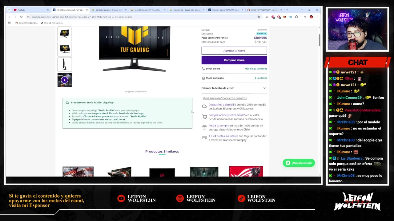Open '¿Eres empresa? Cotiza con nosotros' link
The height and width of the screenshot is (221, 394).
point(225,98)
